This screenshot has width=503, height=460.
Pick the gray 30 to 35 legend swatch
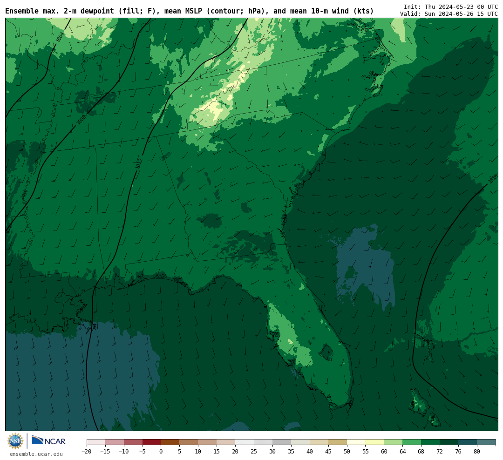[282, 442]
